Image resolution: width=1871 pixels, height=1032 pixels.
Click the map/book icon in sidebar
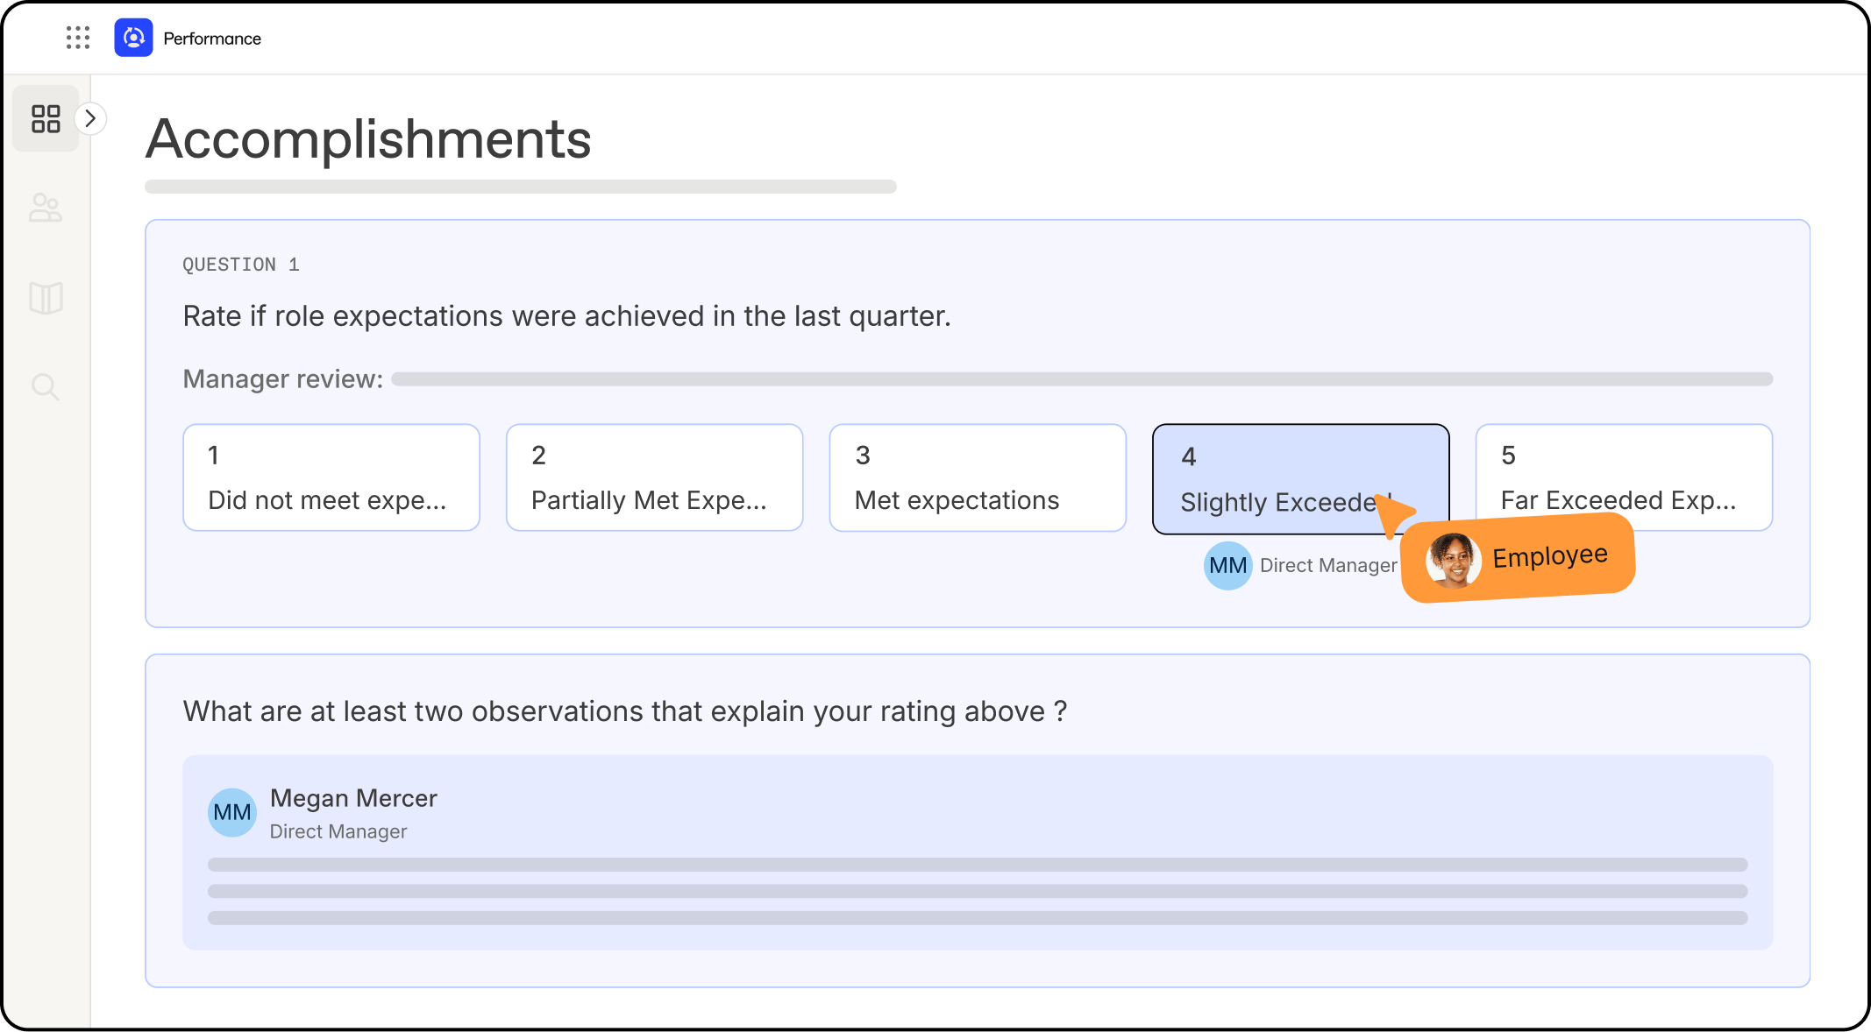coord(46,296)
